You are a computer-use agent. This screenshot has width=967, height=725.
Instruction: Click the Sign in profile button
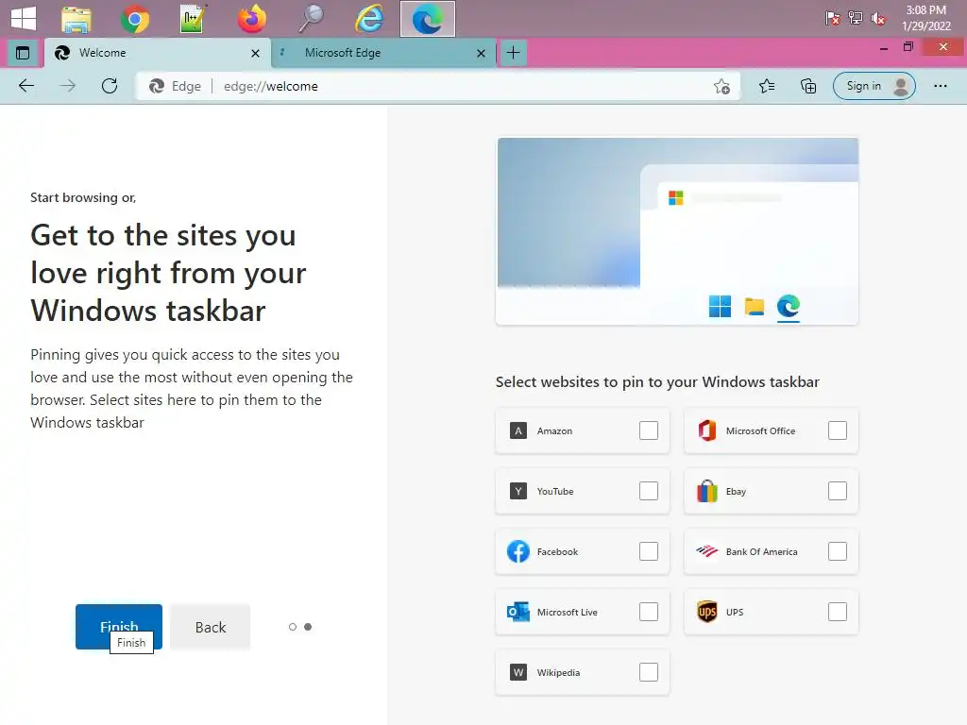tap(874, 86)
